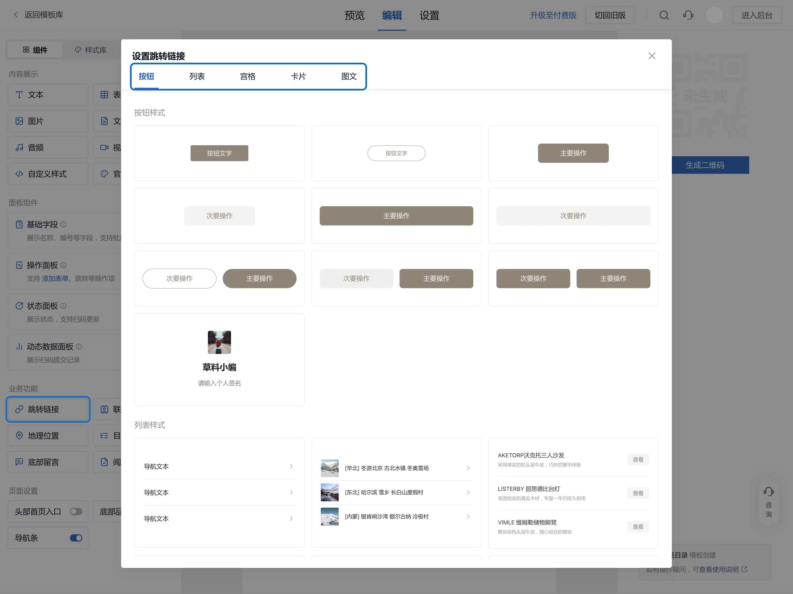Switch to the 列表 tab
This screenshot has height=594, width=793.
click(x=197, y=76)
